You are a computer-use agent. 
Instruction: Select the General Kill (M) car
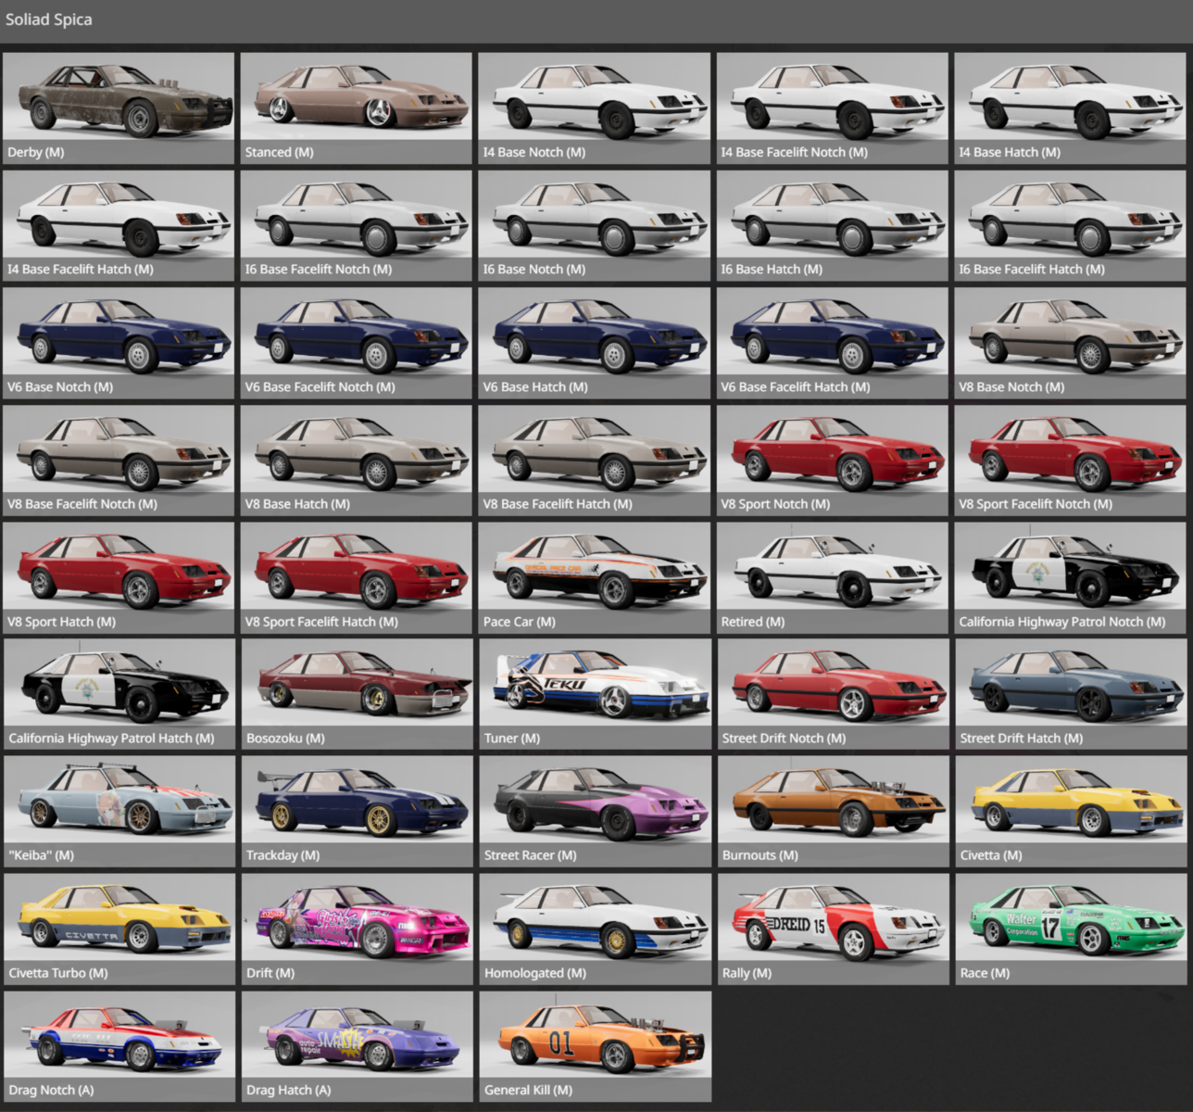click(x=595, y=1046)
